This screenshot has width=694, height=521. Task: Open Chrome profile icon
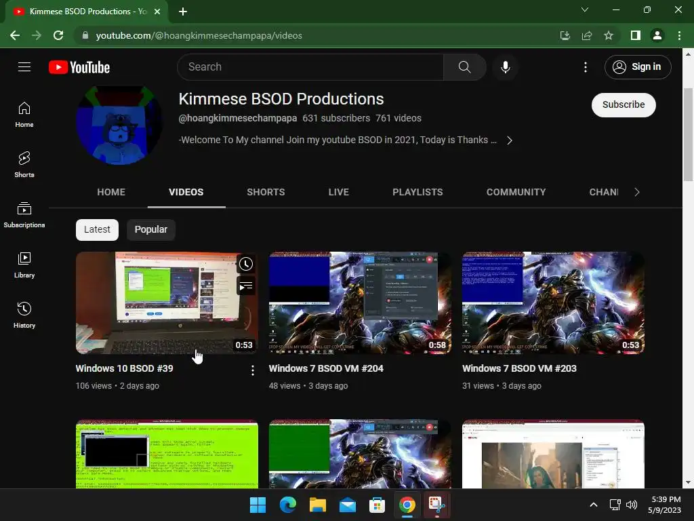[657, 35]
